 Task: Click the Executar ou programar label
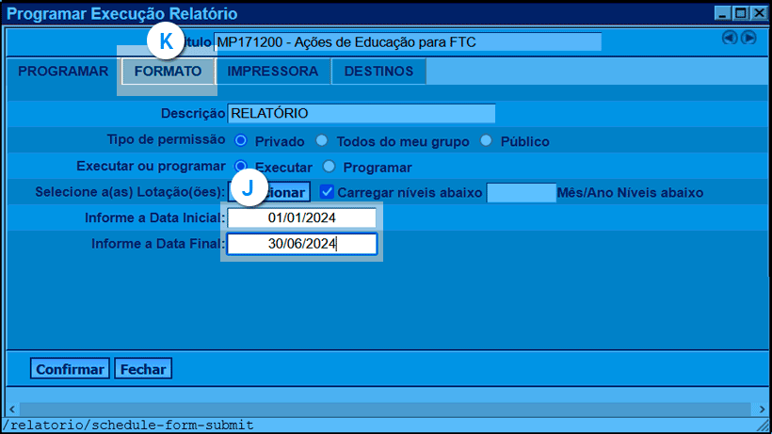click(151, 167)
